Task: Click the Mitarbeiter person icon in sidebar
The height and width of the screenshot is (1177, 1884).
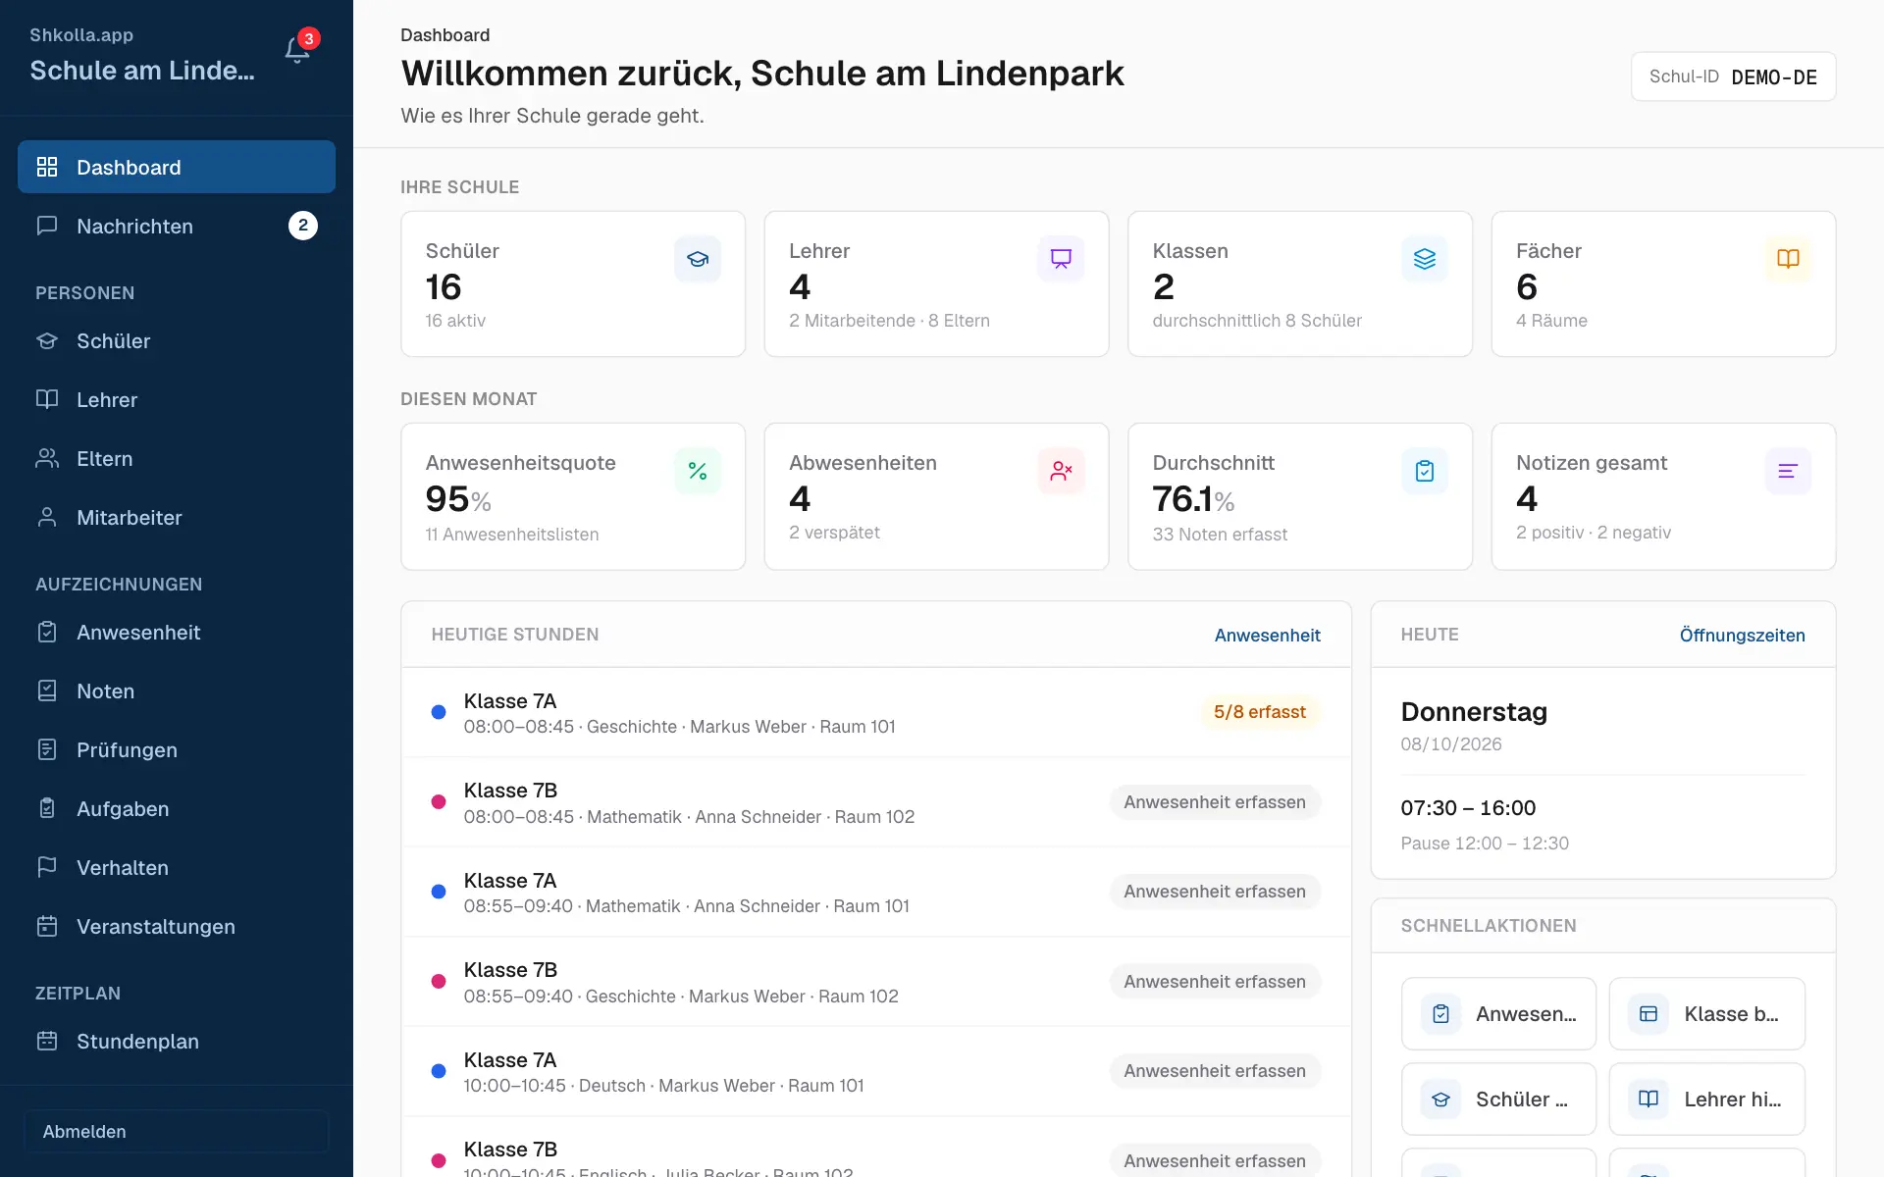Action: pyautogui.click(x=47, y=517)
